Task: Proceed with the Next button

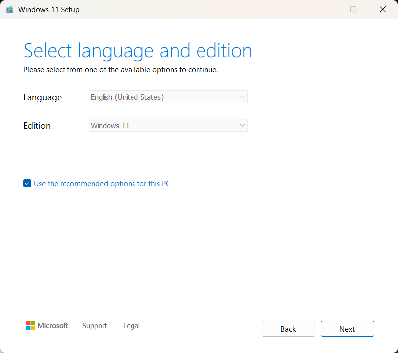Action: tap(347, 329)
